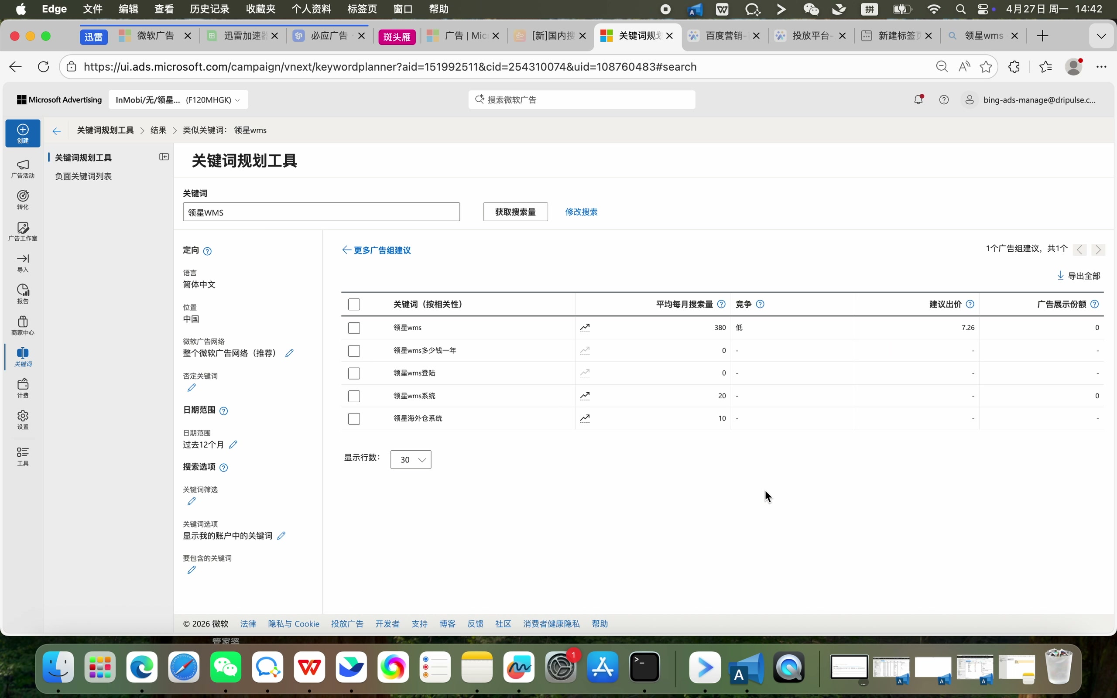
Task: Open the 收藏夹 menu in menu bar
Action: pos(261,9)
